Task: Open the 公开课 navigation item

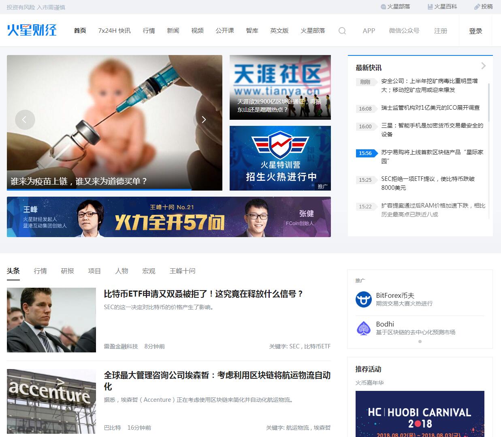Action: (225, 31)
